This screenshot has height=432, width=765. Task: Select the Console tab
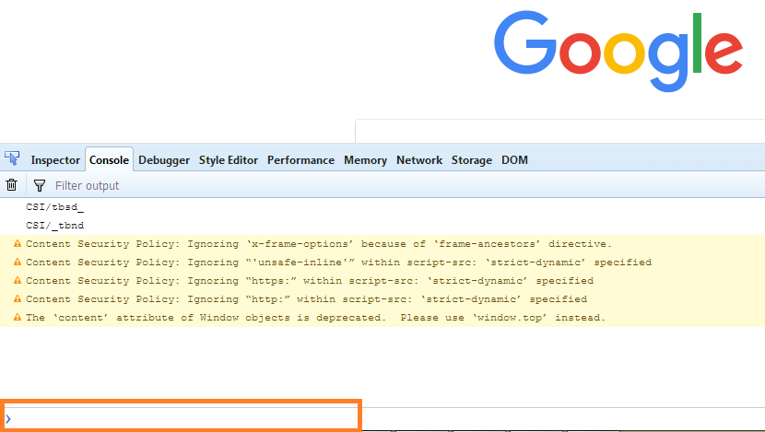coord(110,160)
